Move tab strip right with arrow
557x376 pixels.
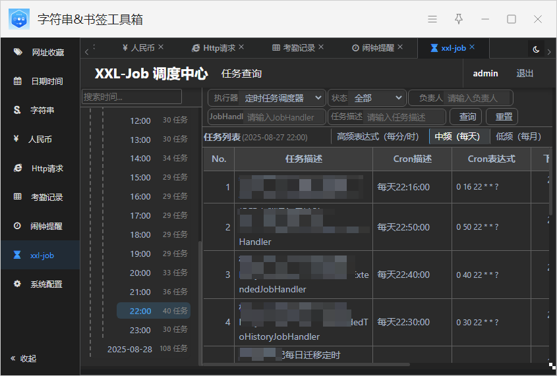pyautogui.click(x=549, y=52)
